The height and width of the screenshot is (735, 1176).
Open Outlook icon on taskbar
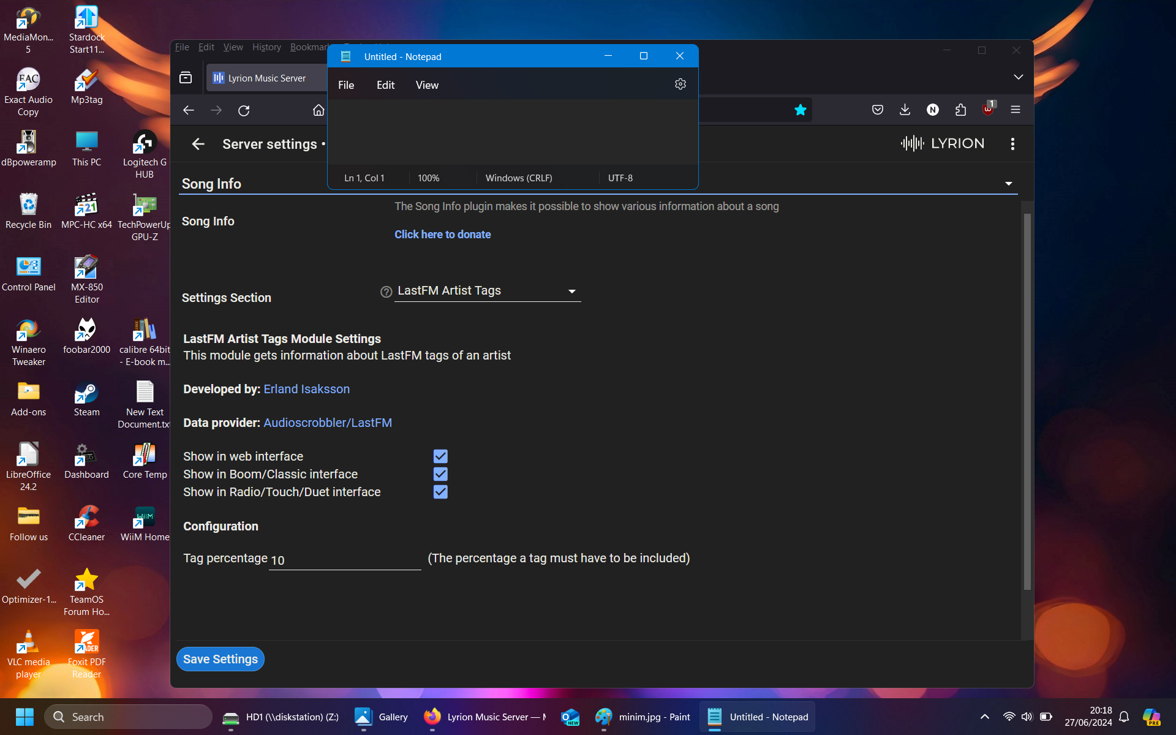tap(570, 717)
